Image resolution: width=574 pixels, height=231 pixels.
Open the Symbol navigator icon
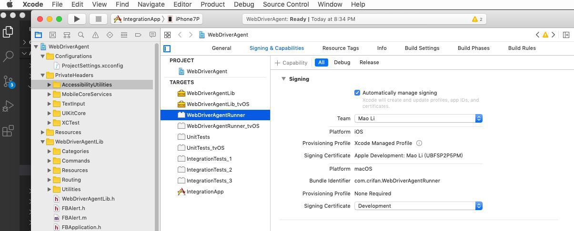coord(67,35)
